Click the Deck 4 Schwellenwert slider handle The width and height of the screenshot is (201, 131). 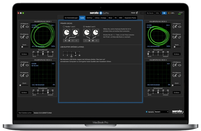158,92
